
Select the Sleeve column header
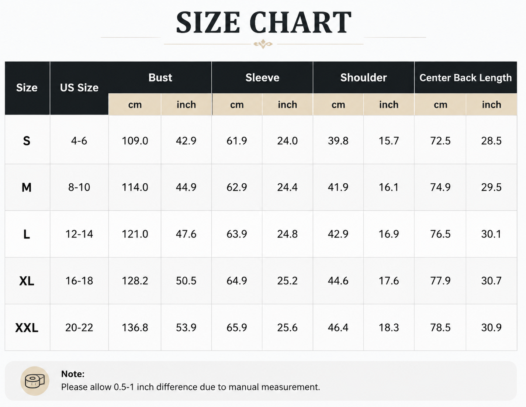(x=262, y=77)
